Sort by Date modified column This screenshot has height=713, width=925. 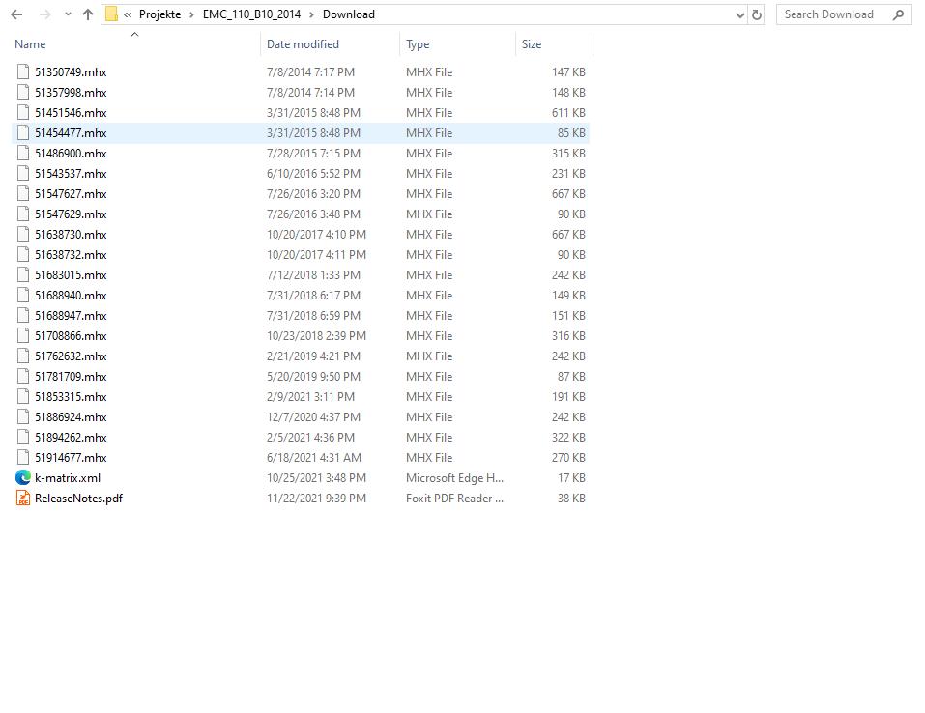click(x=303, y=44)
